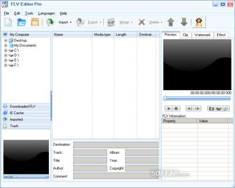This screenshot has width=235, height=188.
Task: Click the Property column header
Action: click(179, 121)
